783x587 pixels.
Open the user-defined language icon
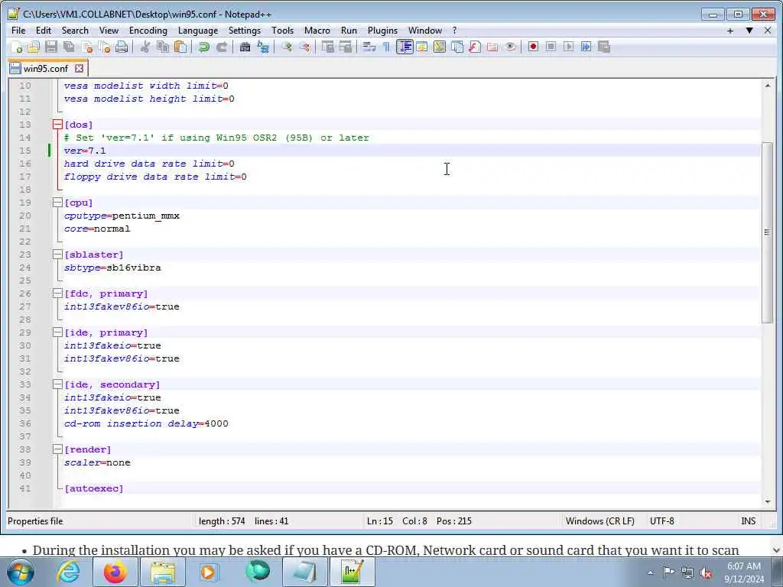(x=440, y=47)
